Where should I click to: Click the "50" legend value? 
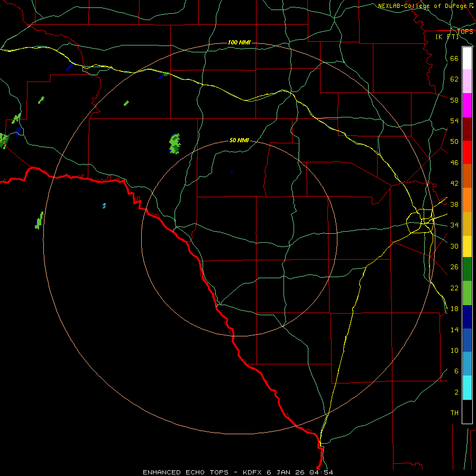(454, 142)
